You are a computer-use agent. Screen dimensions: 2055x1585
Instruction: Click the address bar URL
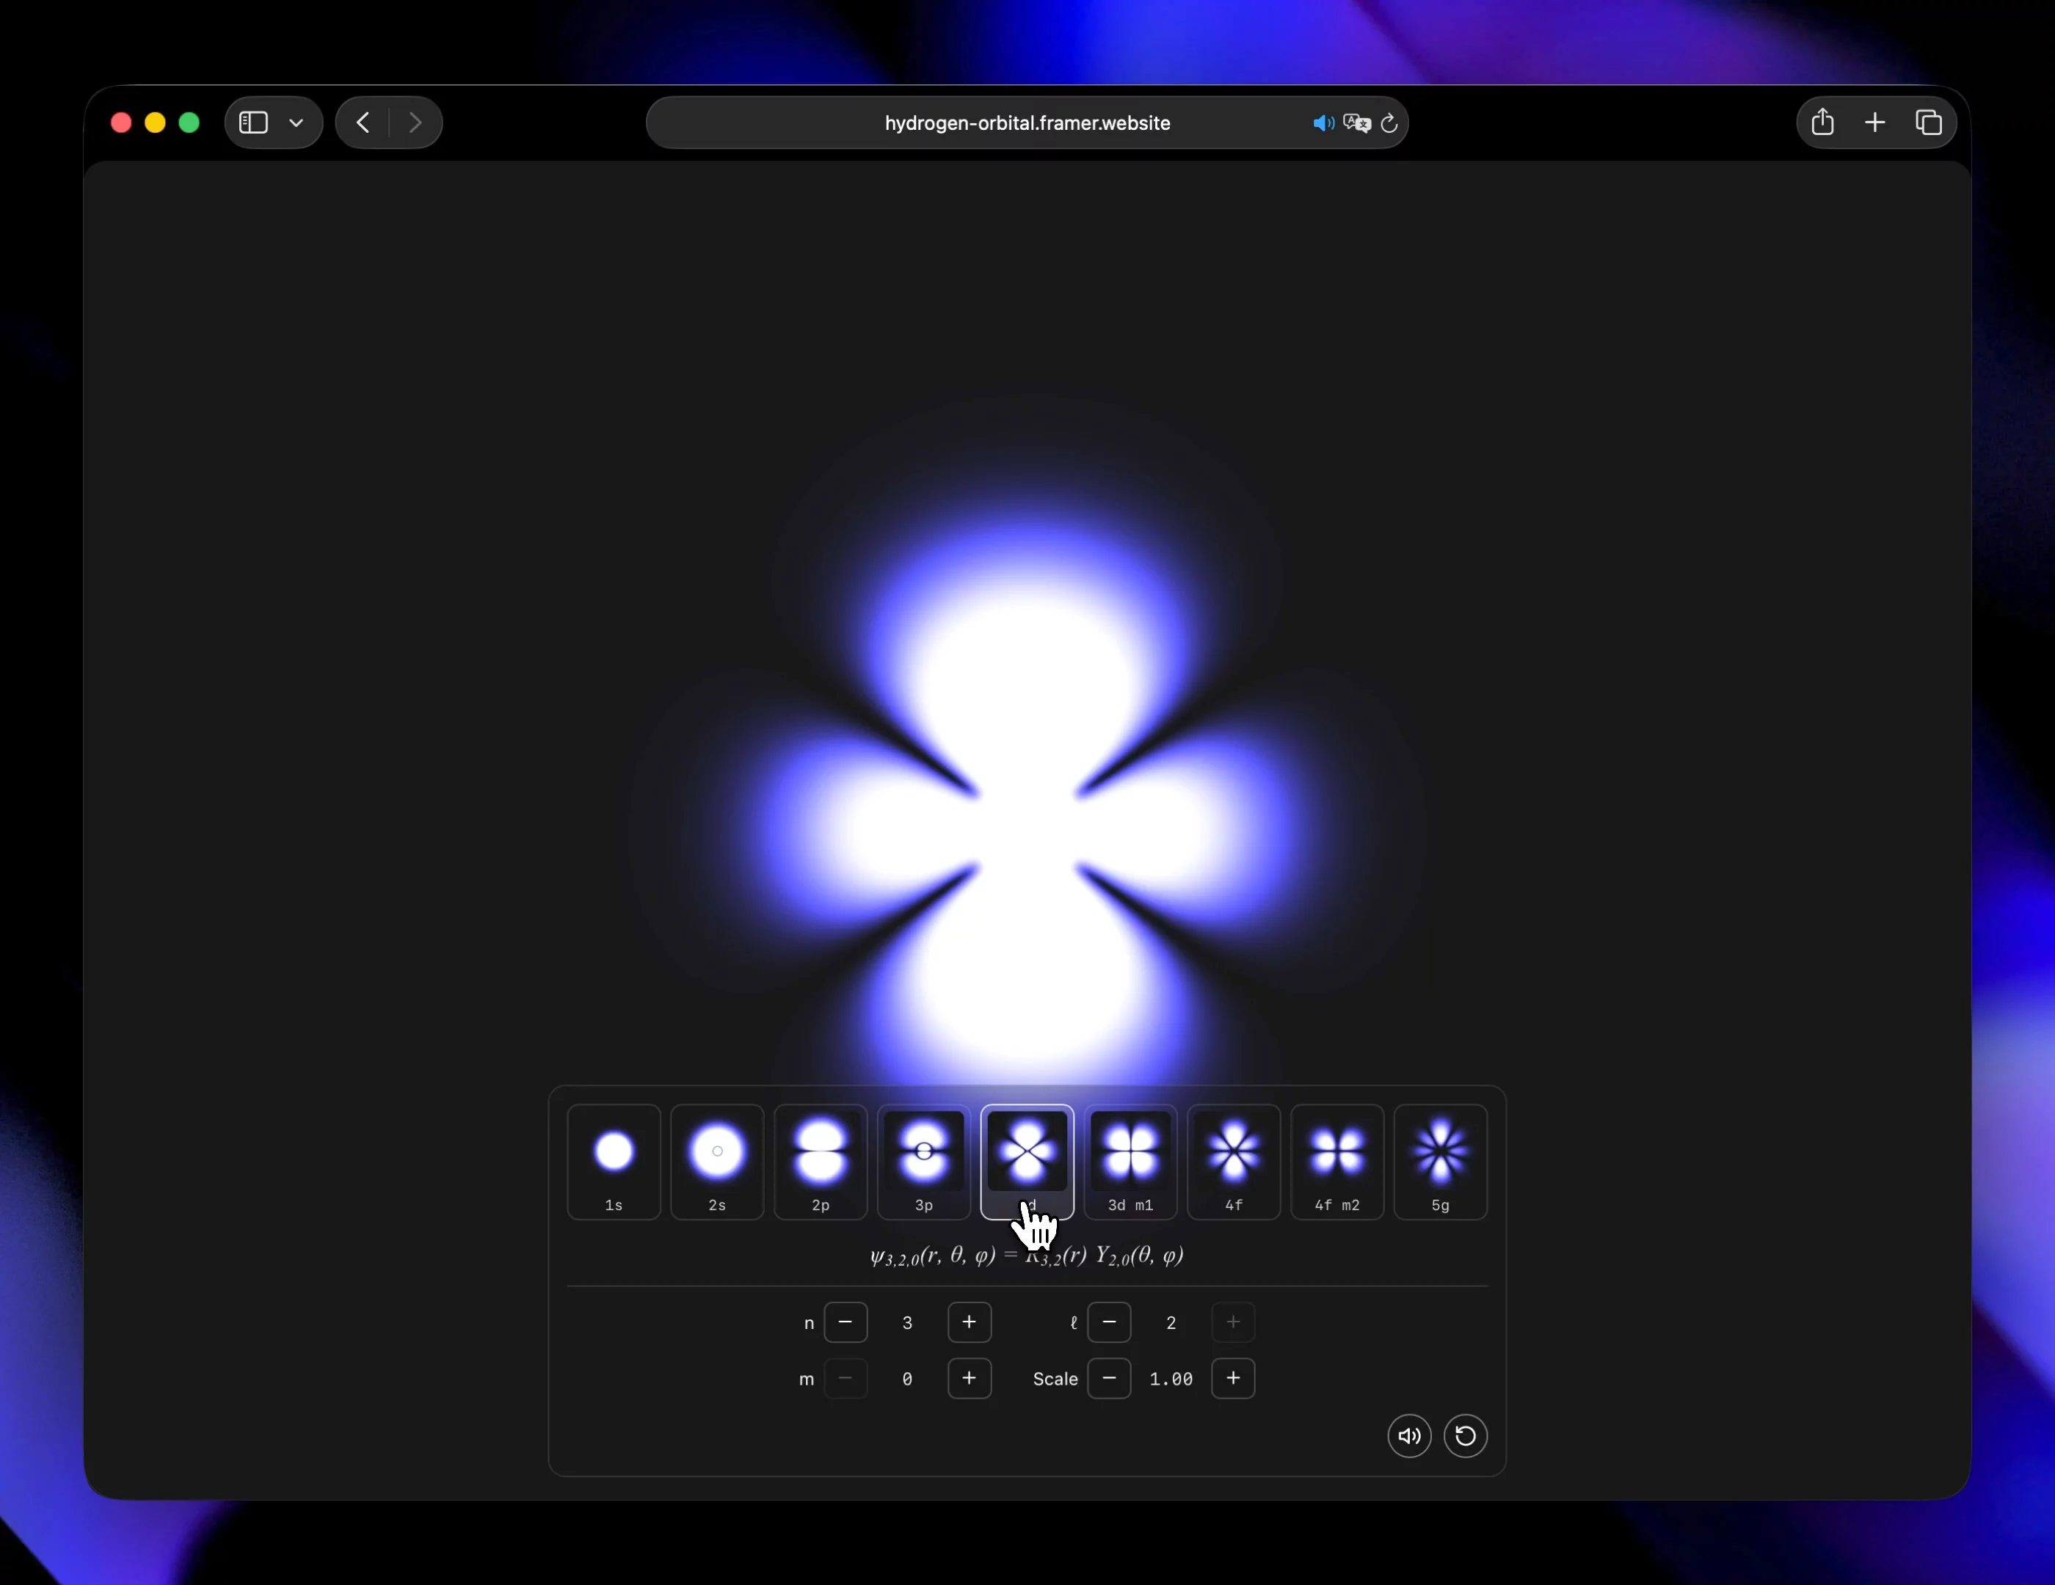[x=1027, y=123]
